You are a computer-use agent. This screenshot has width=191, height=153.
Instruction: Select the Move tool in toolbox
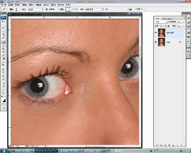(3, 21)
